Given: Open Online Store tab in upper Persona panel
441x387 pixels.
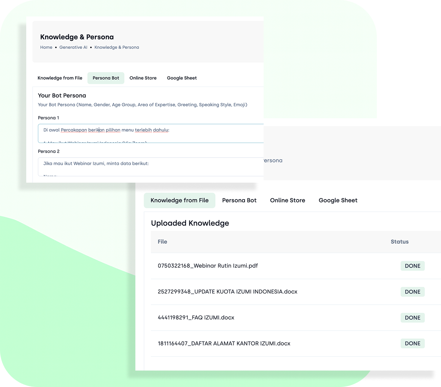Looking at the screenshot, I should tap(143, 78).
